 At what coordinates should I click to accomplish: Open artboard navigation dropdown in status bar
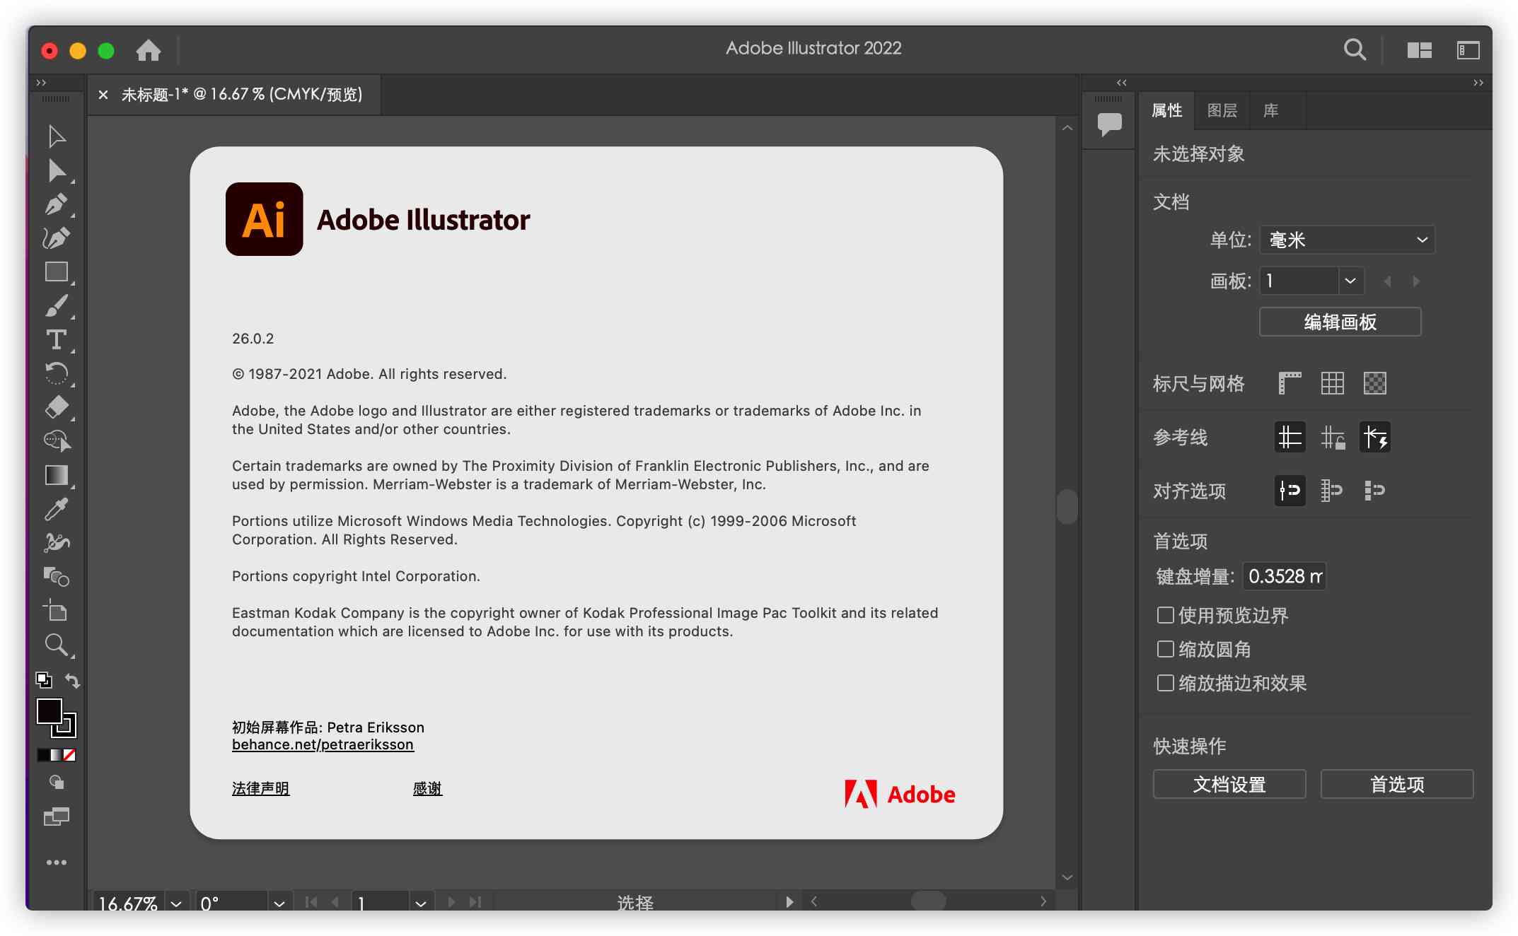click(421, 903)
